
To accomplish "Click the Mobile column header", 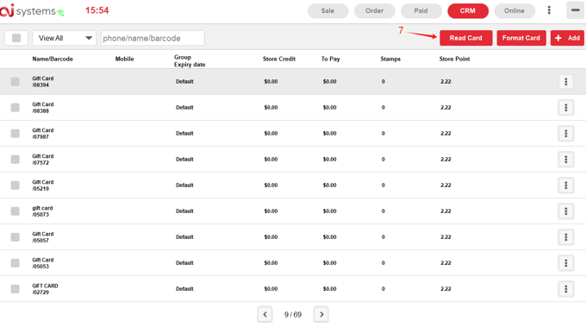I will click(x=124, y=60).
